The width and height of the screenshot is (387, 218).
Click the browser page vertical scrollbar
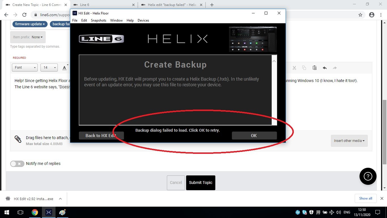point(384,132)
